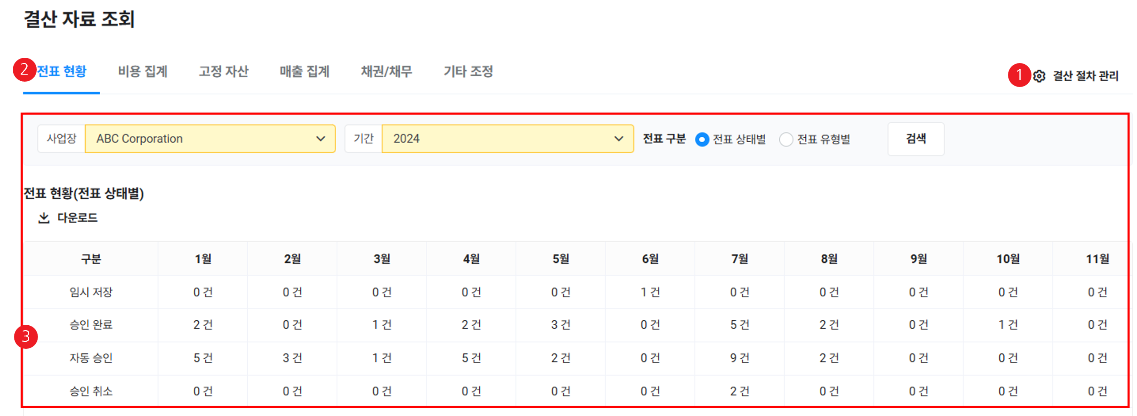This screenshot has width=1137, height=416.
Task: Open 결산 절차 관리 settings link
Action: point(1085,76)
